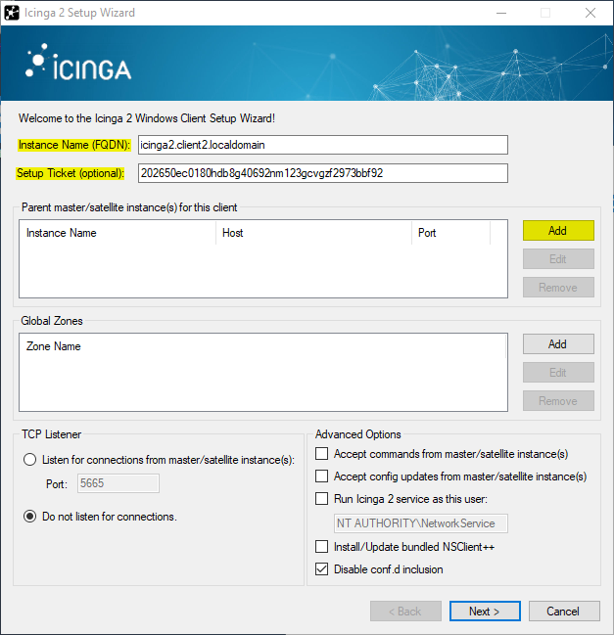Add a parent master/satellite instance
614x635 pixels.
tap(558, 231)
